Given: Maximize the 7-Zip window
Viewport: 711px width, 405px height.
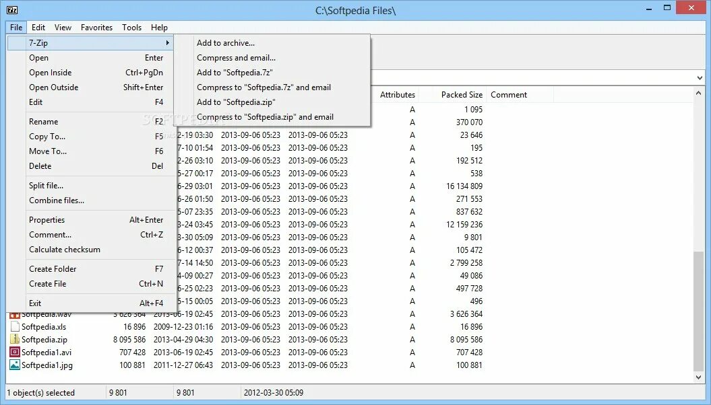Looking at the screenshot, I should [667, 8].
